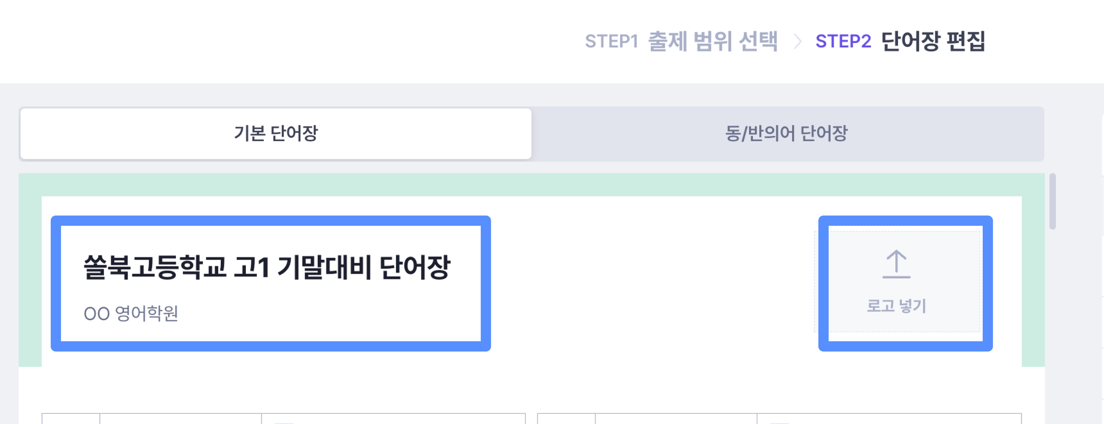Click the green header band of the sheet
The height and width of the screenshot is (424, 1104).
point(532,185)
